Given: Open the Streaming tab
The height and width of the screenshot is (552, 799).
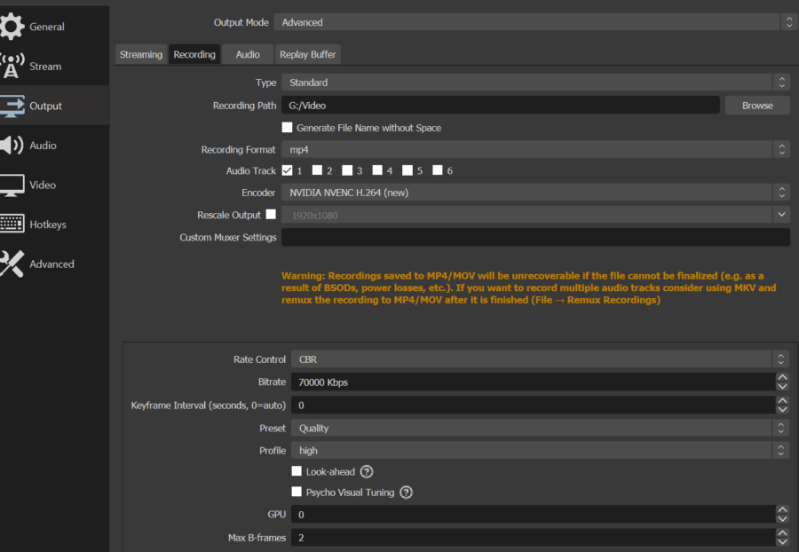Looking at the screenshot, I should click(x=140, y=54).
